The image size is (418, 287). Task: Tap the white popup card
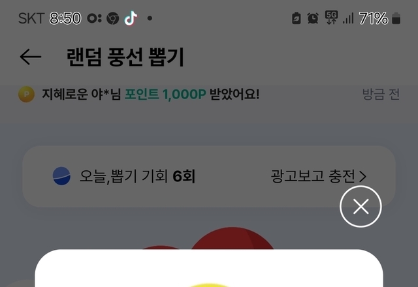(209, 268)
